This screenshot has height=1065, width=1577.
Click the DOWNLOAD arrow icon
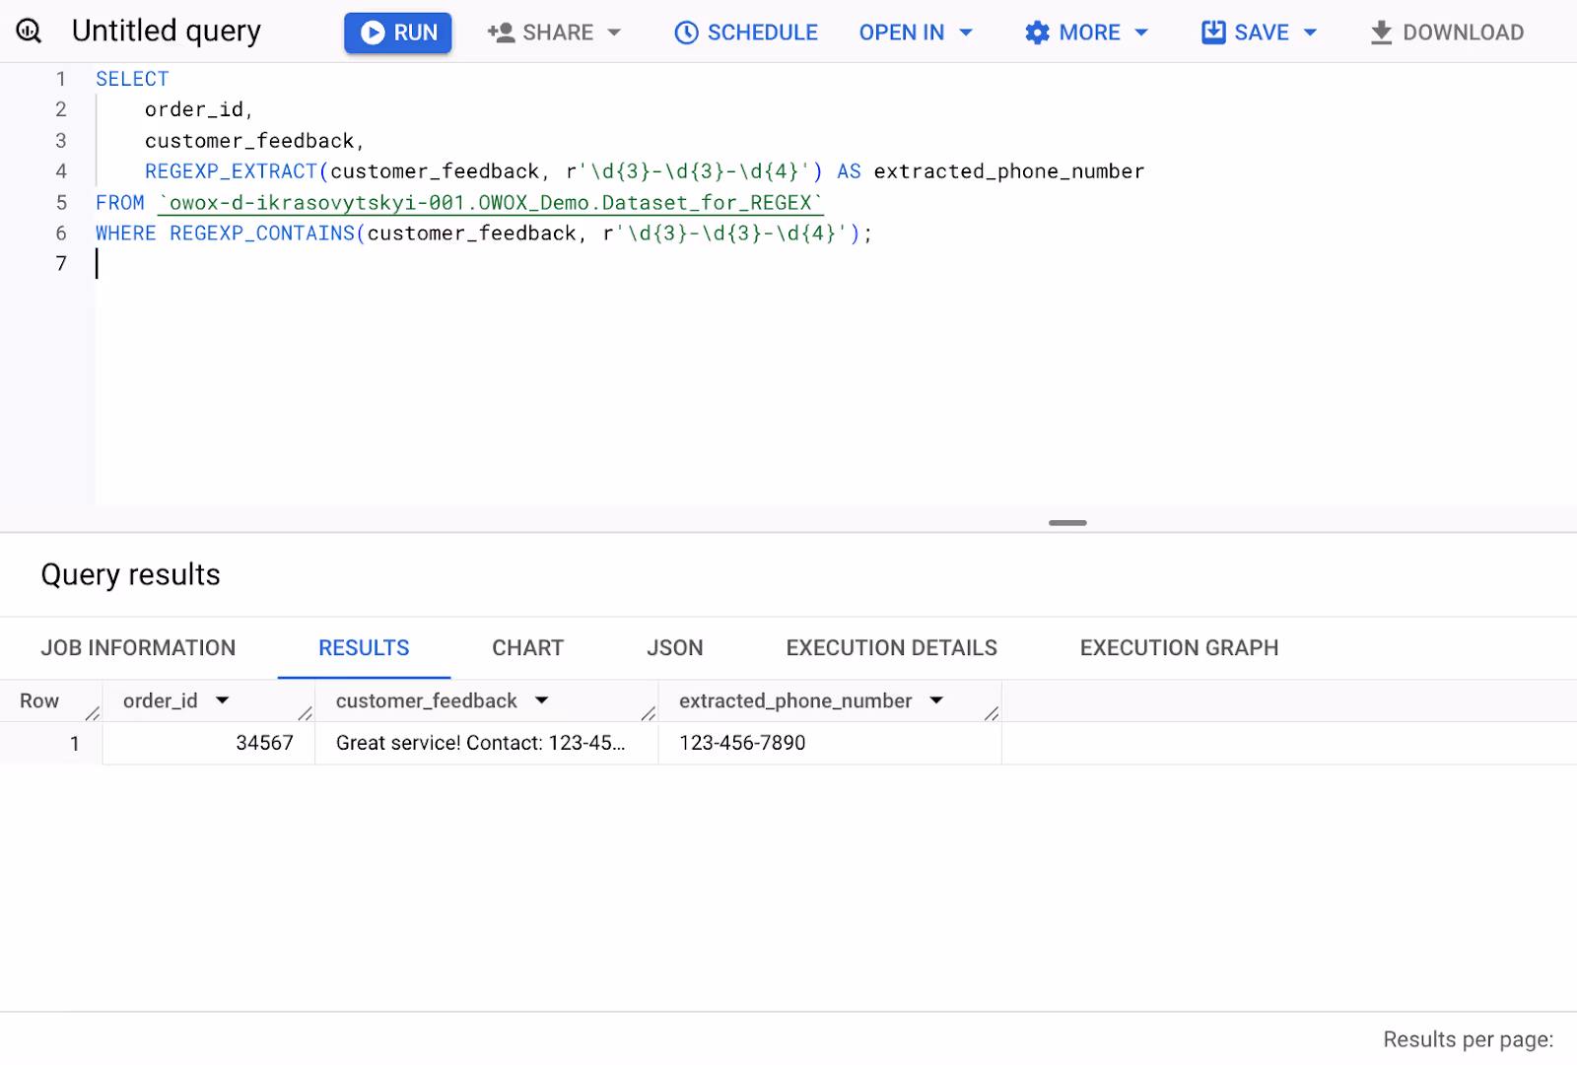coord(1381,33)
